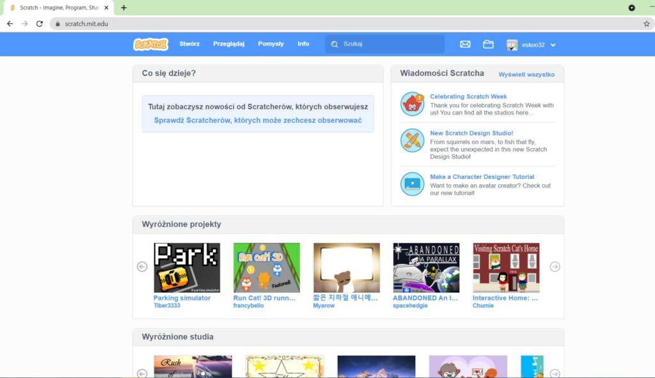655x378 pixels.
Task: Open the Stwórz menu item
Action: click(x=189, y=44)
